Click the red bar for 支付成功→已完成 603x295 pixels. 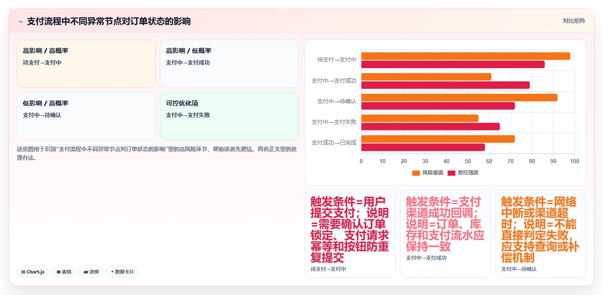(423, 147)
